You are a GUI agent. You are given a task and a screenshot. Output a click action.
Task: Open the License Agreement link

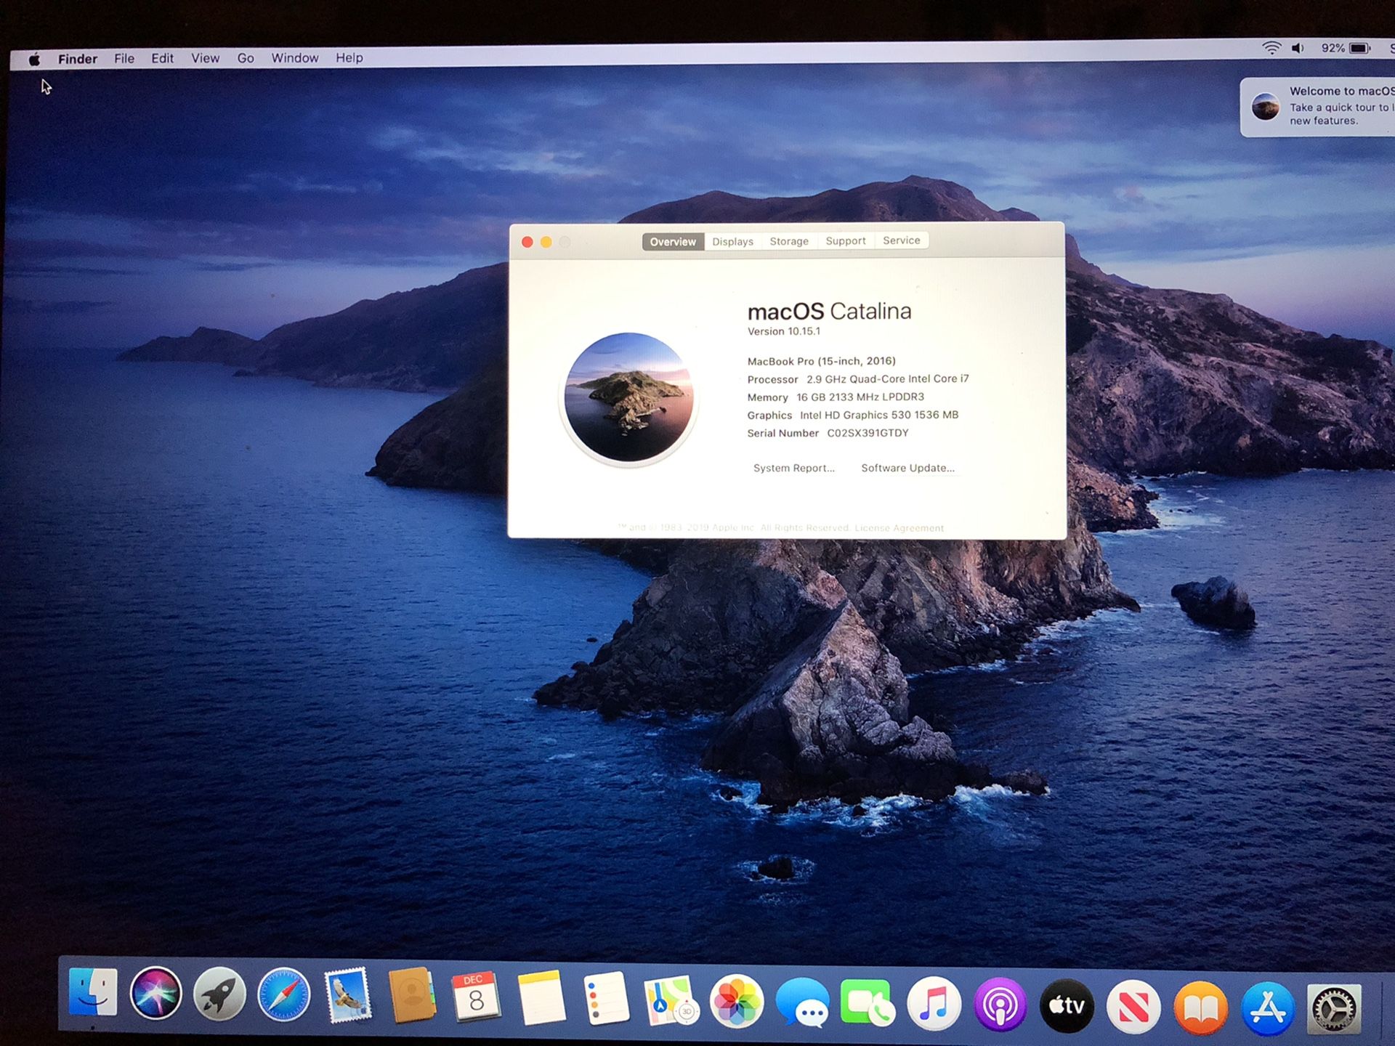click(x=899, y=528)
